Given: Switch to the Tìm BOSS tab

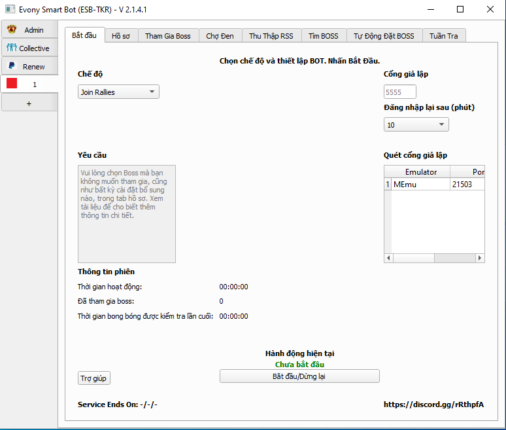Looking at the screenshot, I should 324,36.
